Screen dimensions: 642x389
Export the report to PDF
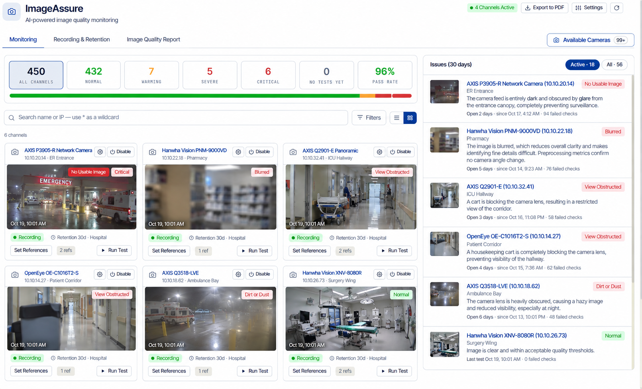[x=545, y=8]
